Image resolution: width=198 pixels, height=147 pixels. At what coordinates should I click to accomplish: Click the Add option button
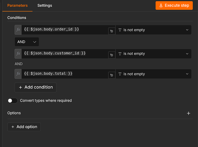tap(24, 127)
